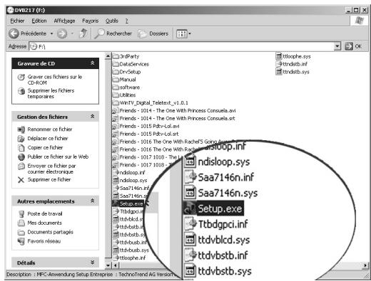Open the Outils menu
This screenshot has height=281, width=371.
pyautogui.click(x=112, y=21)
